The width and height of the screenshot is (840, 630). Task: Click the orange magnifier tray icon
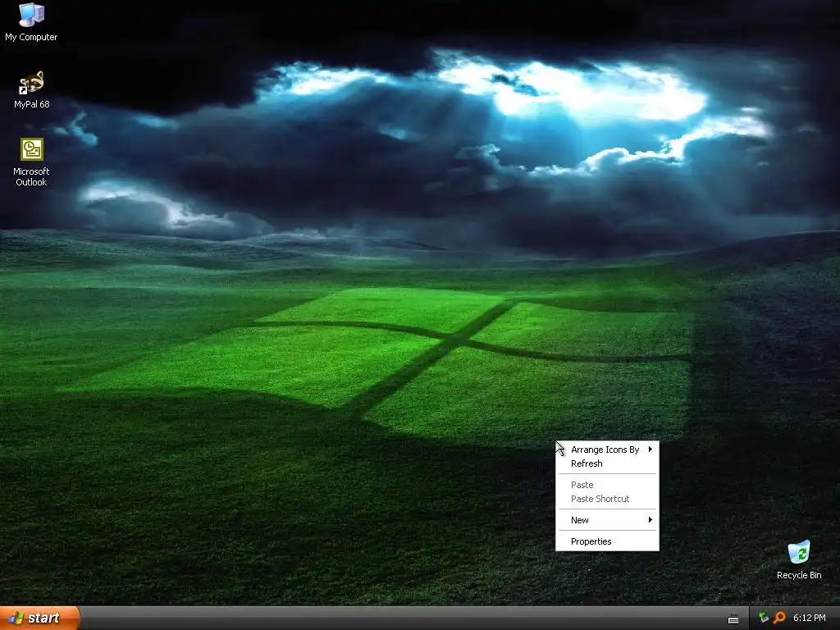(x=779, y=618)
